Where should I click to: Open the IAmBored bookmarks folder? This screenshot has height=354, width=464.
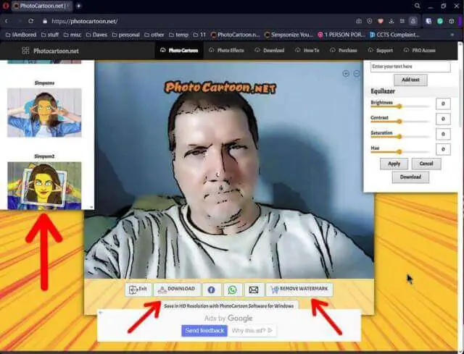click(x=21, y=35)
